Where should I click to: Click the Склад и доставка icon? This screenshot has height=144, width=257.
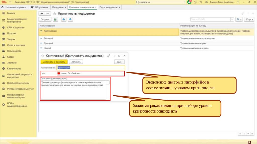(x=4, y=45)
